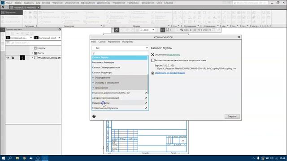
Task: Expand the Оснастка и инструмент group
Action: click(x=93, y=83)
